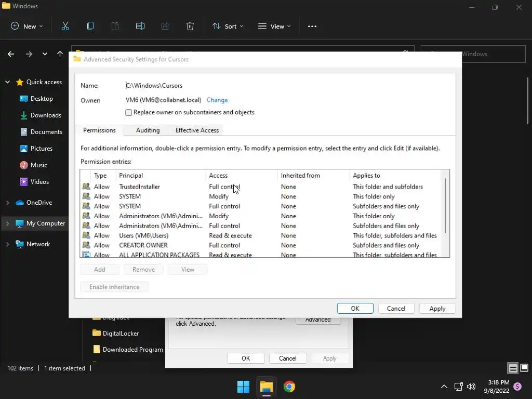This screenshot has width=532, height=399.
Task: Open the See more ellipsis menu
Action: [x=312, y=26]
